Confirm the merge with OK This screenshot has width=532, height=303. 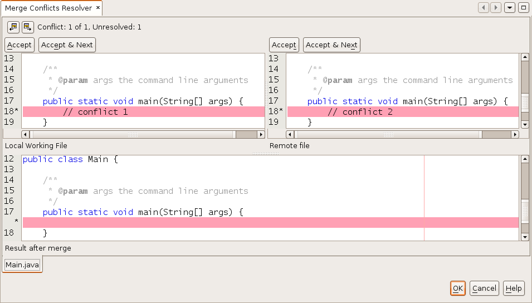[458, 289]
